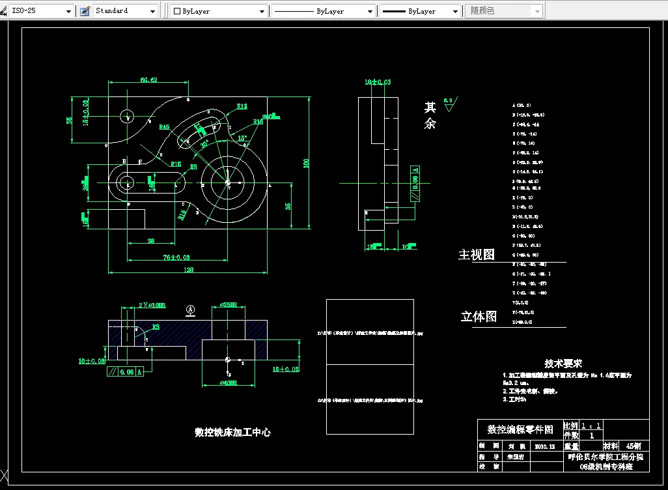Viewport: 668px width, 490px height.
Task: Select the ⌀40H8 dimension below section view
Action: coord(229,383)
